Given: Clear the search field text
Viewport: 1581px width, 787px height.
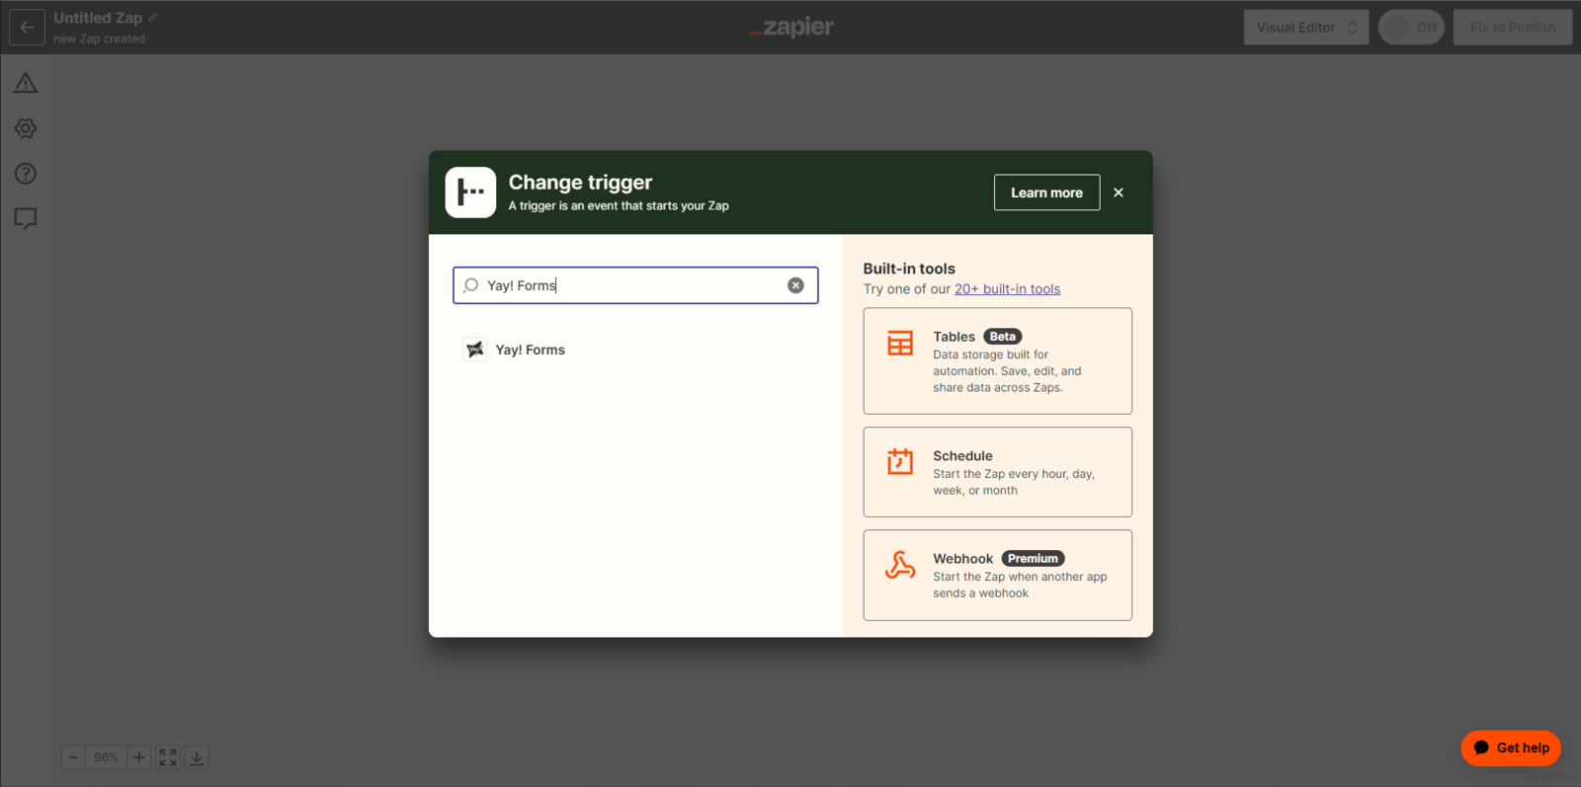Looking at the screenshot, I should [x=795, y=285].
